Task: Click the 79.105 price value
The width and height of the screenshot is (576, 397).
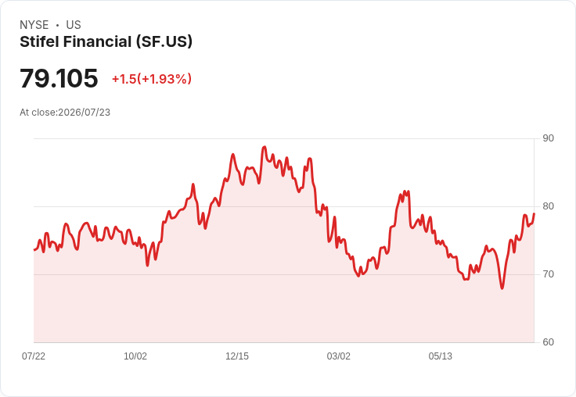Action: pyautogui.click(x=59, y=78)
